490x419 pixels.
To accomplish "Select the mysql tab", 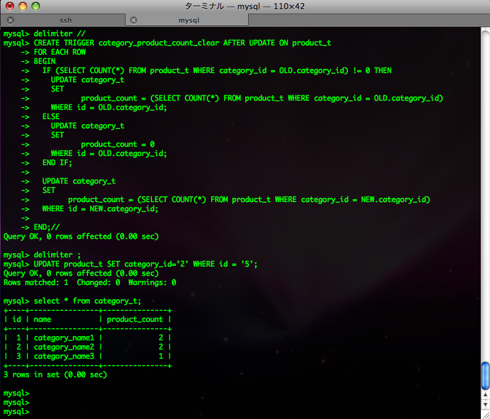I will click(188, 20).
